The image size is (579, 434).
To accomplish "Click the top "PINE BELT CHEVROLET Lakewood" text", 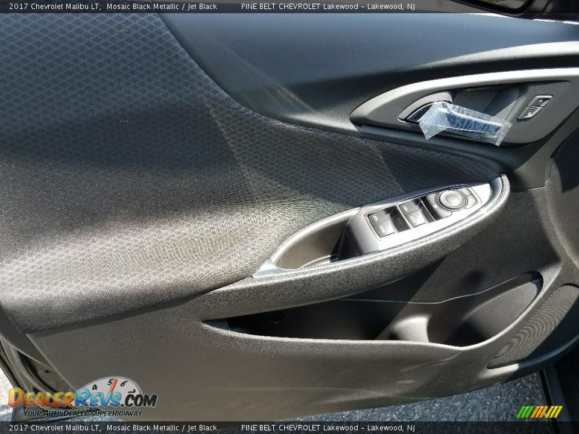I will tap(300, 6).
